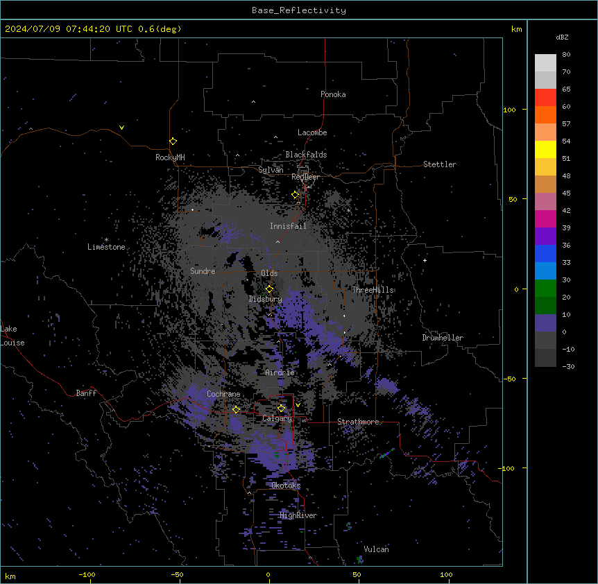Viewport: 598px width, 584px height.
Task: Click the Innisfail city label
Action: coord(288,226)
